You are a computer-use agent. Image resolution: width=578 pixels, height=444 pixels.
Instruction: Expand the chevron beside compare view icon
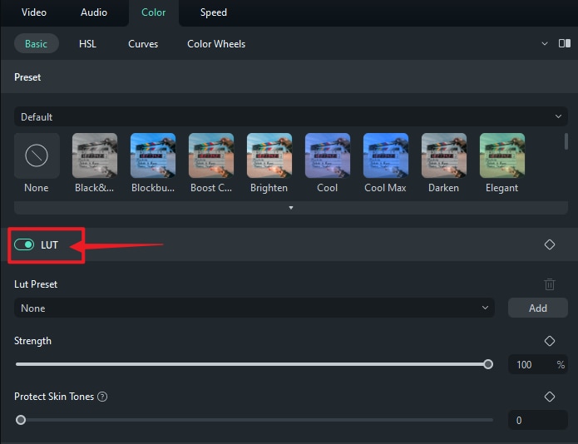[544, 43]
